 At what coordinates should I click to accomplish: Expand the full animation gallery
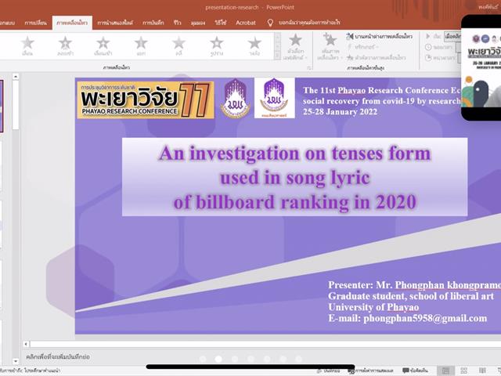[x=277, y=56]
